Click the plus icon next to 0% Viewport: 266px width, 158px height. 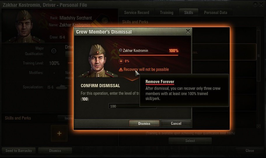[x=121, y=61]
